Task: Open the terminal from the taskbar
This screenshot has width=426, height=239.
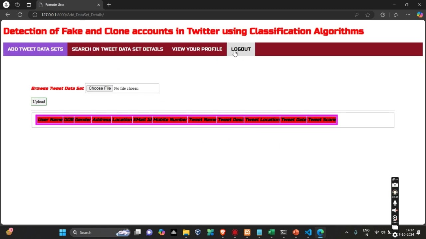Action: tap(284, 232)
